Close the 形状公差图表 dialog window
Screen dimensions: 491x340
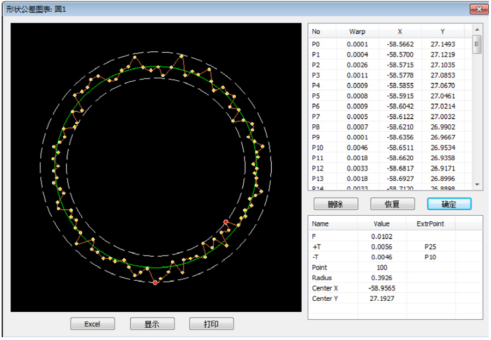coord(478,9)
